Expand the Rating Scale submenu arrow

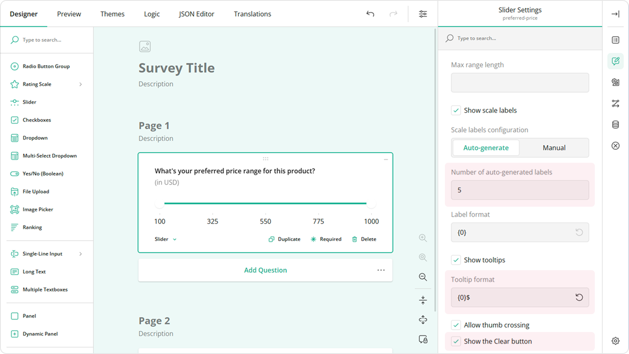point(81,84)
